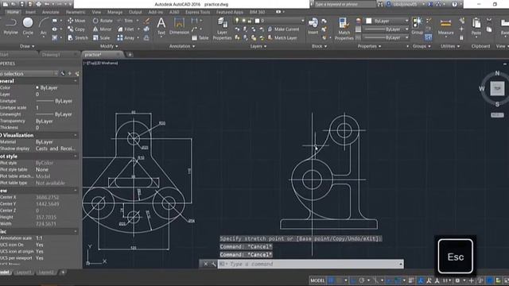Click the Erase tool in Modify panel
509x286 pixels.
pyautogui.click(x=146, y=21)
